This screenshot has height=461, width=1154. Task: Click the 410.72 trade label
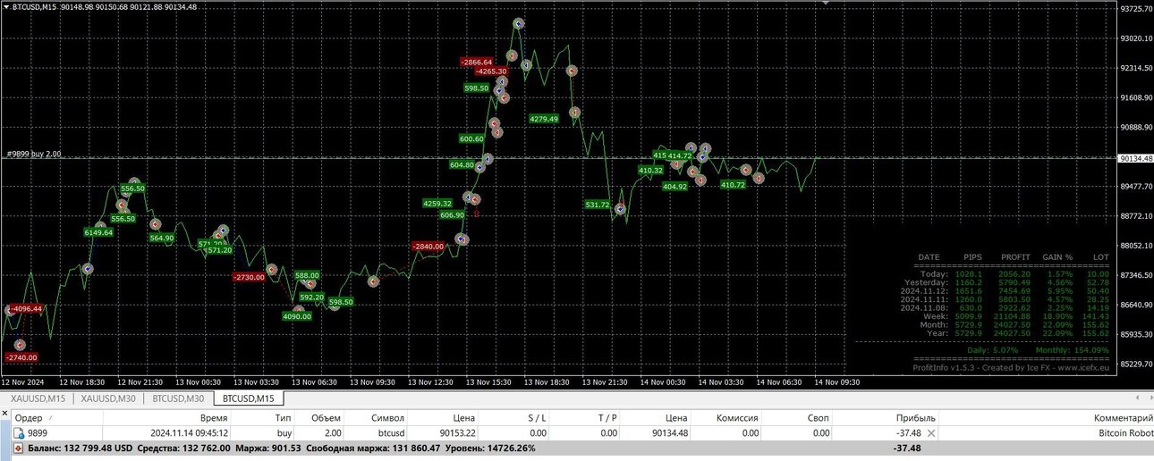(733, 184)
